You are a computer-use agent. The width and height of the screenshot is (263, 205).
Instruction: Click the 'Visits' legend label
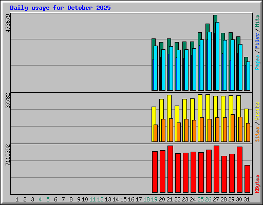click(257, 111)
